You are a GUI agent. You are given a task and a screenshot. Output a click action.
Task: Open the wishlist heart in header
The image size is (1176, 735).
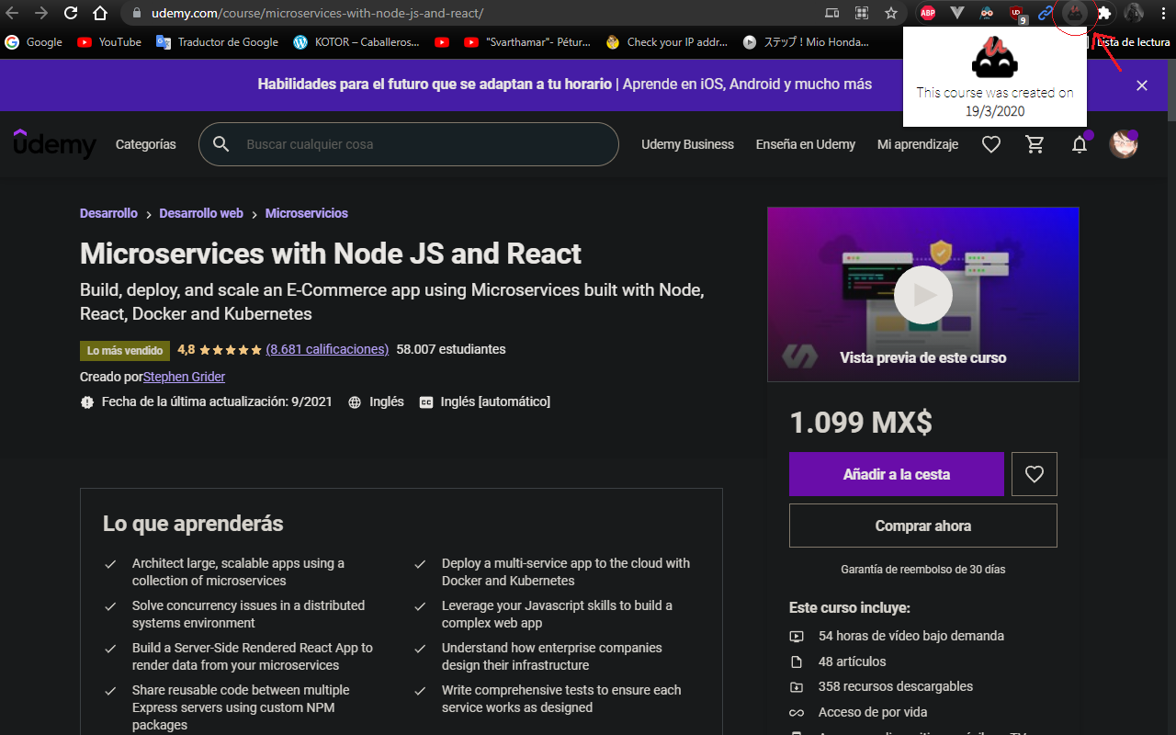[x=990, y=144]
